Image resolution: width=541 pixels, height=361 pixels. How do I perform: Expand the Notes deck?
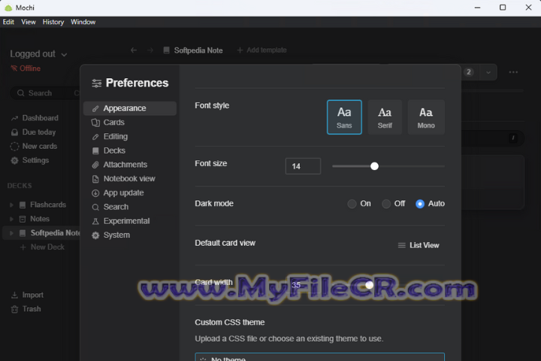[x=11, y=219]
